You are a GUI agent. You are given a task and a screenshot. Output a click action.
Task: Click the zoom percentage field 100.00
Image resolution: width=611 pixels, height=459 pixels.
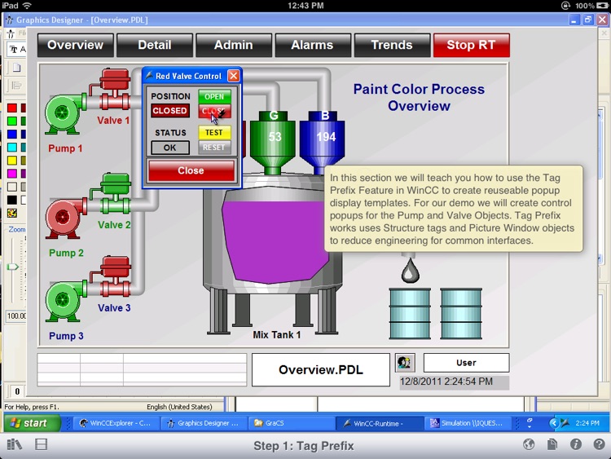16,316
